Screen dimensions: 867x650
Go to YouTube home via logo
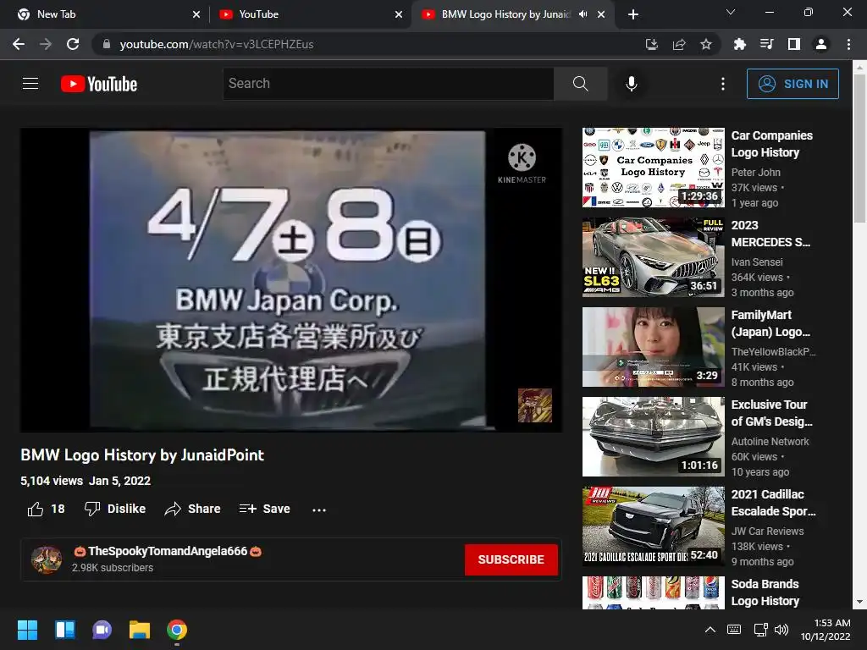click(x=99, y=84)
